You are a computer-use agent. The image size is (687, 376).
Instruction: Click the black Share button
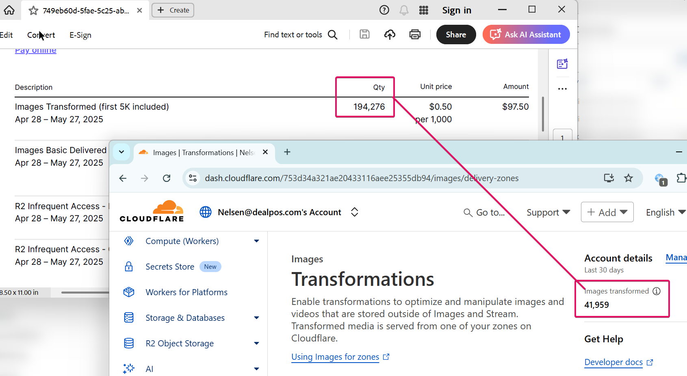(456, 35)
